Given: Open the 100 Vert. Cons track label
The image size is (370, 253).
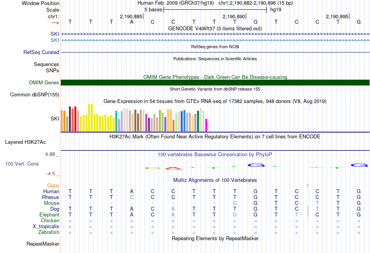Looking at the screenshot, I should point(22,164).
